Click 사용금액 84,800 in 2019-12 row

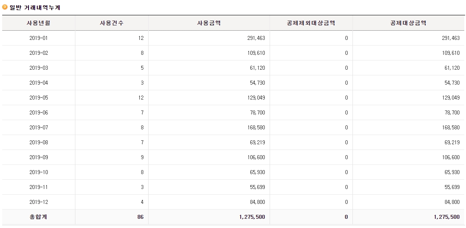(x=257, y=202)
